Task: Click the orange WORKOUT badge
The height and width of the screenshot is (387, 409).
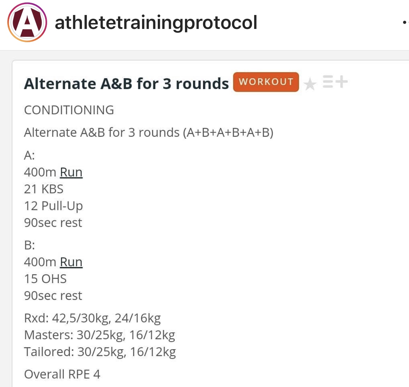Action: tap(266, 82)
